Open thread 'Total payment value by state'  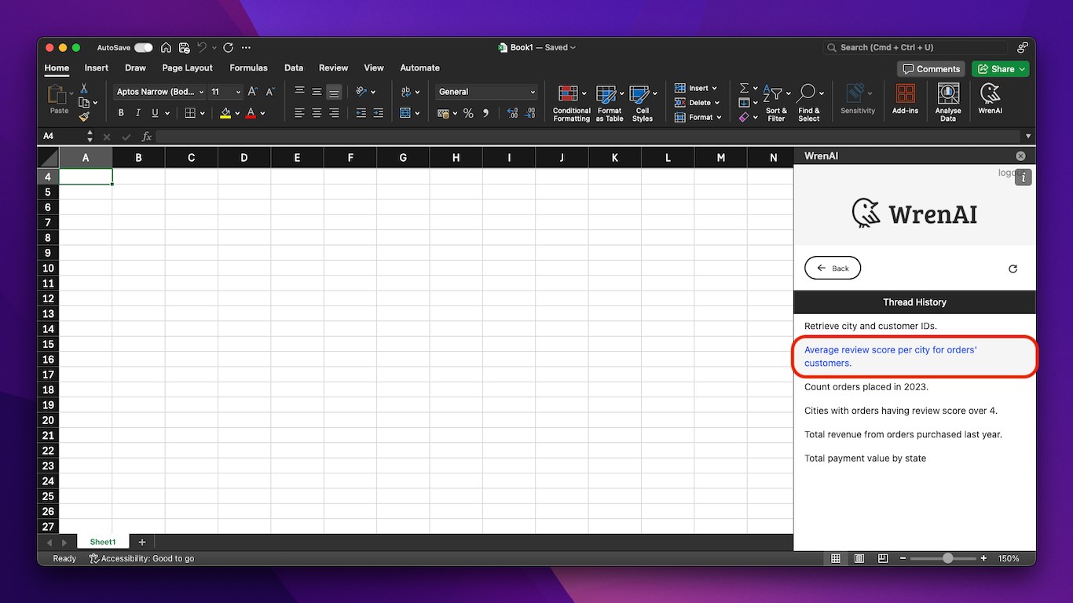pyautogui.click(x=865, y=459)
